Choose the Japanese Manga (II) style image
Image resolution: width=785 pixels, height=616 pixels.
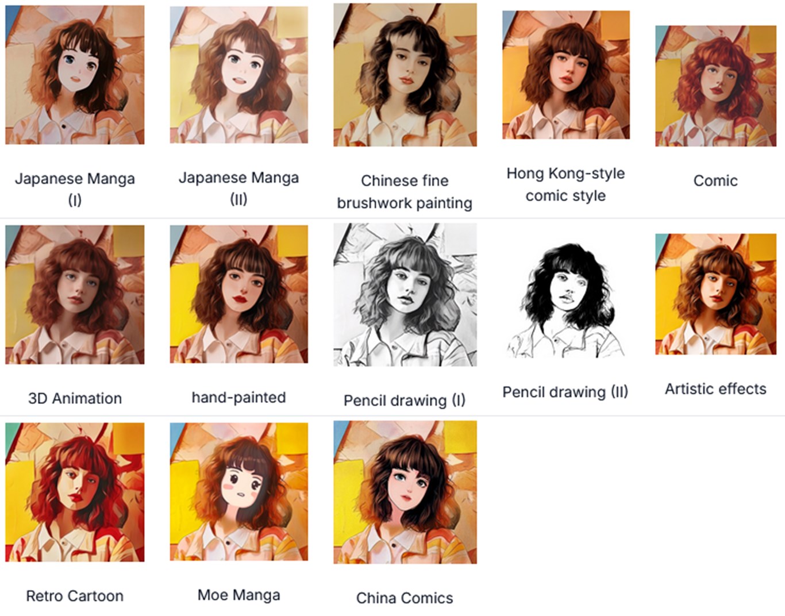239,75
